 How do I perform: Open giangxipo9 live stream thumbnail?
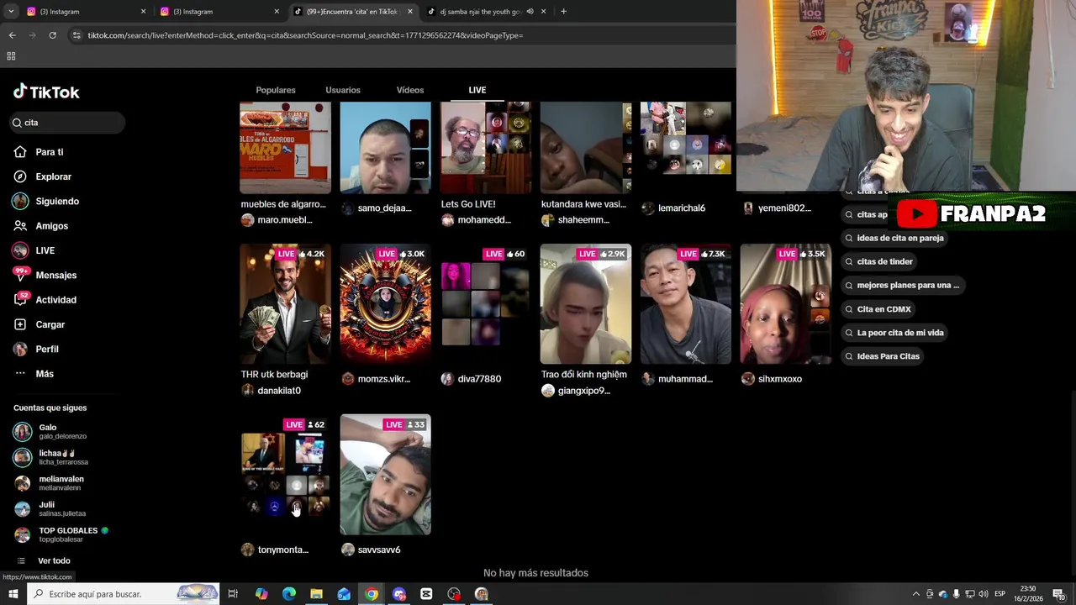pyautogui.click(x=585, y=304)
